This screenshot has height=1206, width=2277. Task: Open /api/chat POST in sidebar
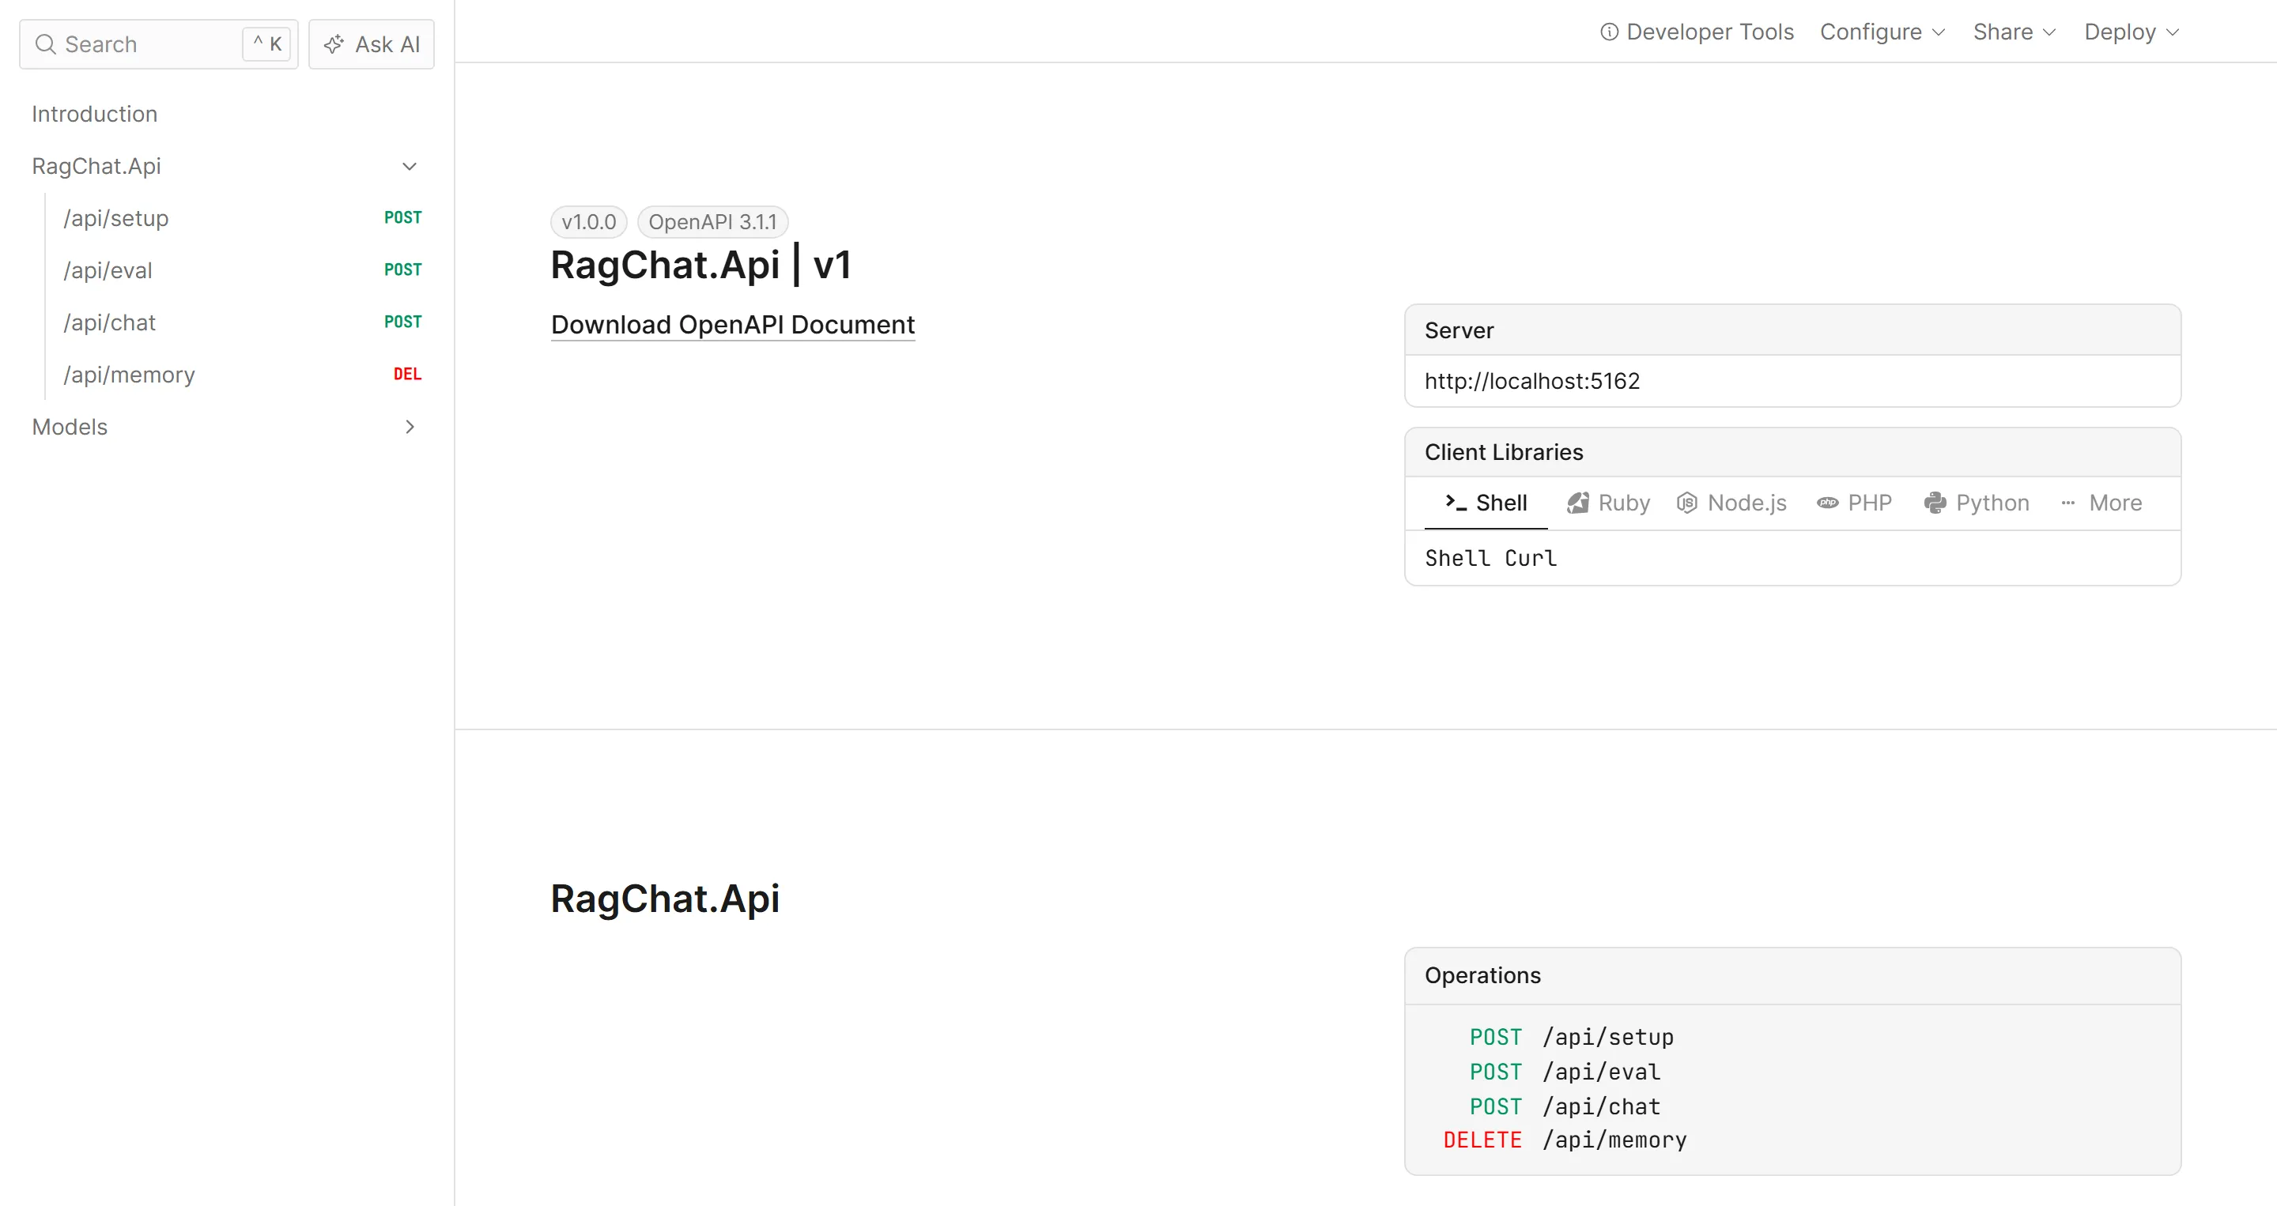click(x=242, y=322)
